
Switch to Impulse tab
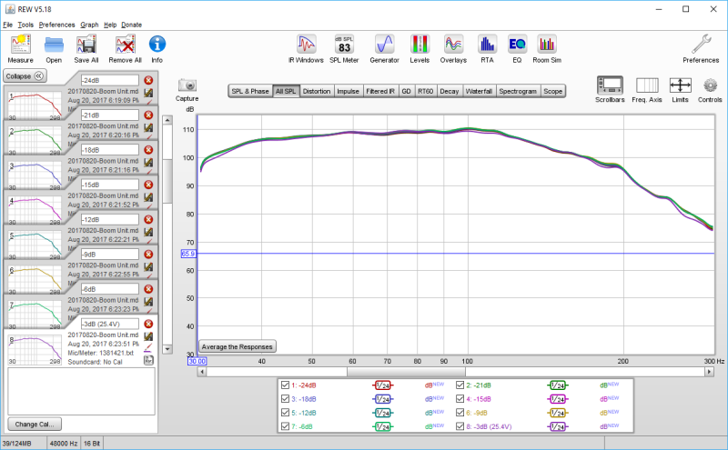point(349,92)
